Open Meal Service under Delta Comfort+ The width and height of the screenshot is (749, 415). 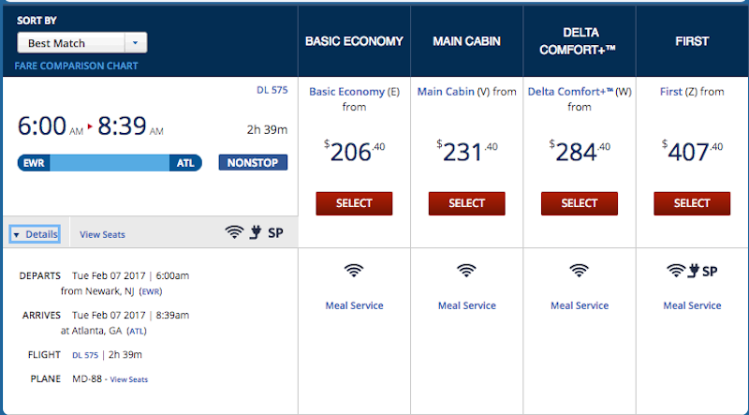pos(580,305)
